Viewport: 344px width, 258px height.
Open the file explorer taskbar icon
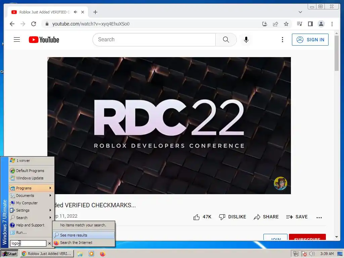[80, 254]
